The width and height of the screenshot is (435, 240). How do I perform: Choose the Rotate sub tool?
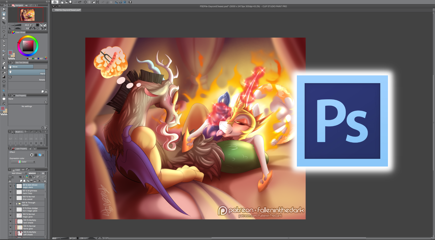(27, 78)
